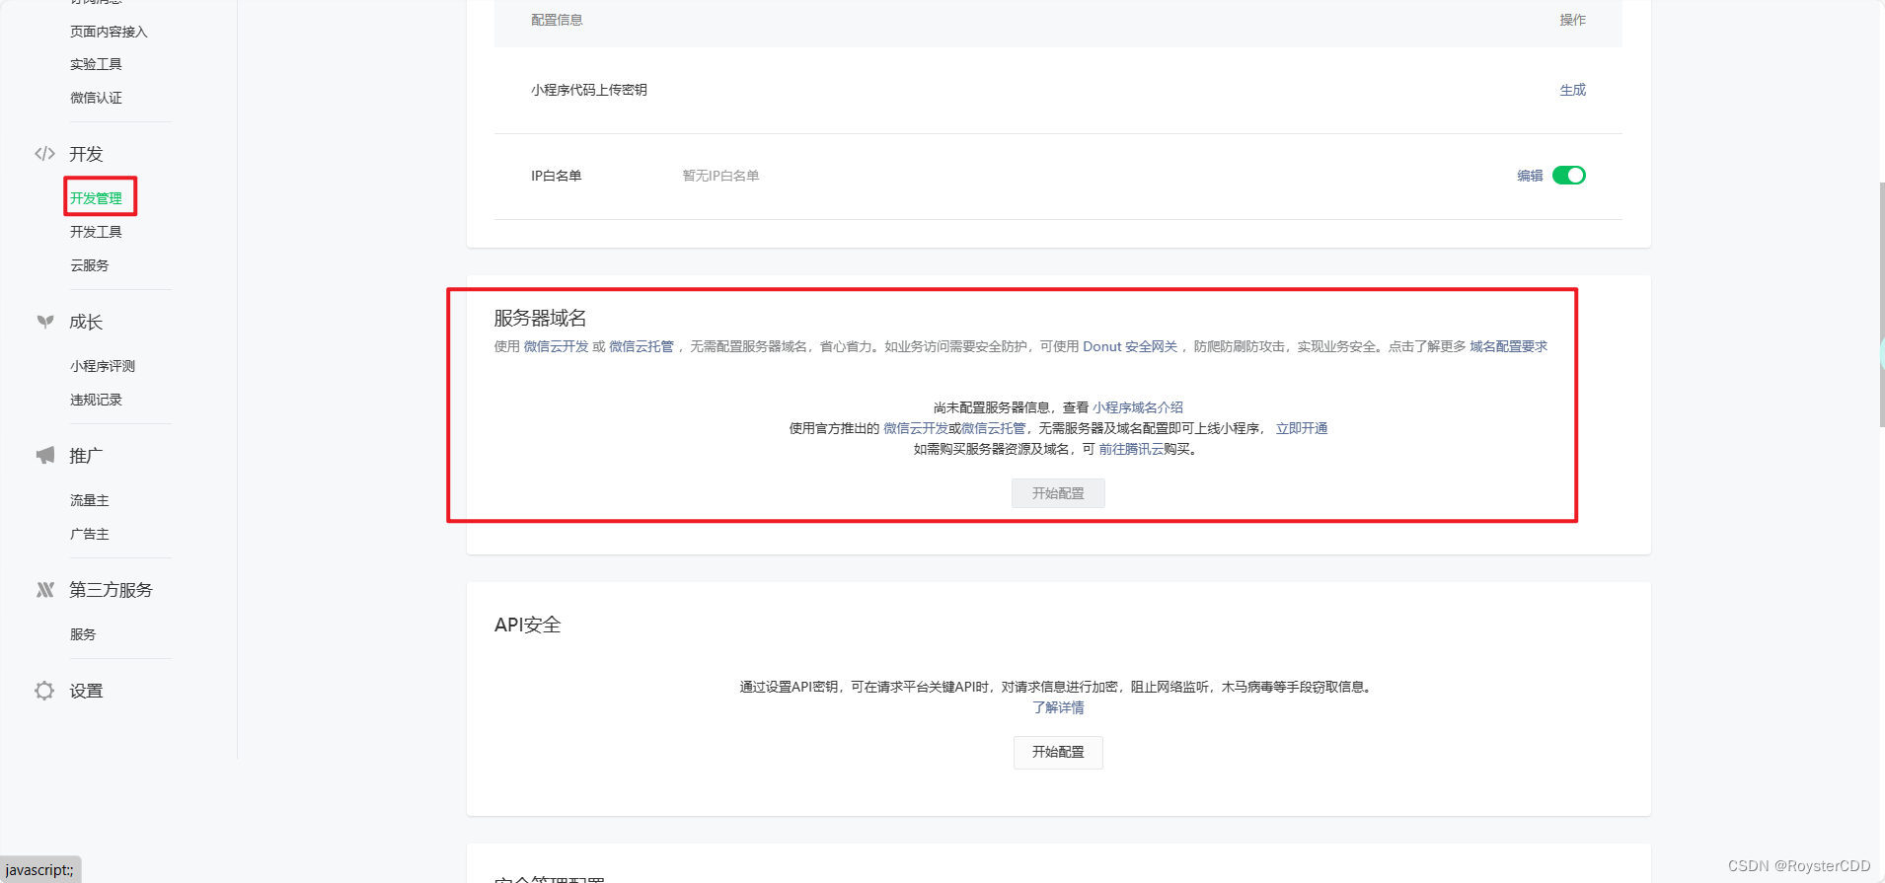Screen dimensions: 1885x883
Task: Click the 配置信息 column header
Action: 557,20
